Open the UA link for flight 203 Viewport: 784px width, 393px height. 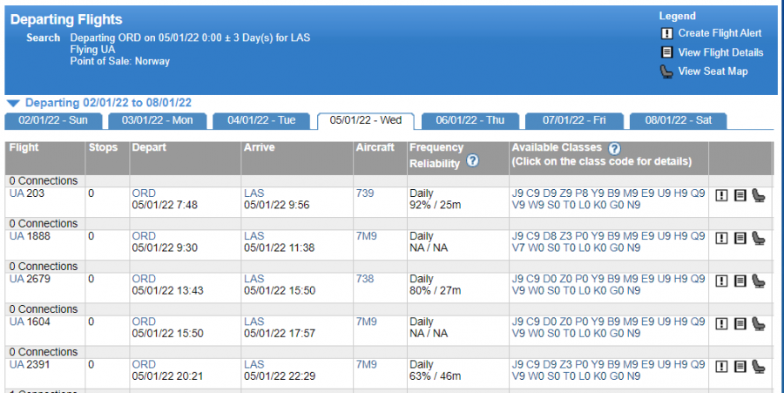(x=17, y=193)
